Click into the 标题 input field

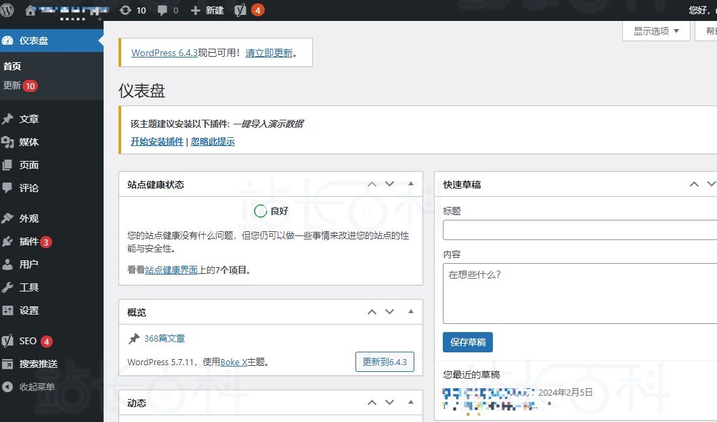pyautogui.click(x=579, y=231)
